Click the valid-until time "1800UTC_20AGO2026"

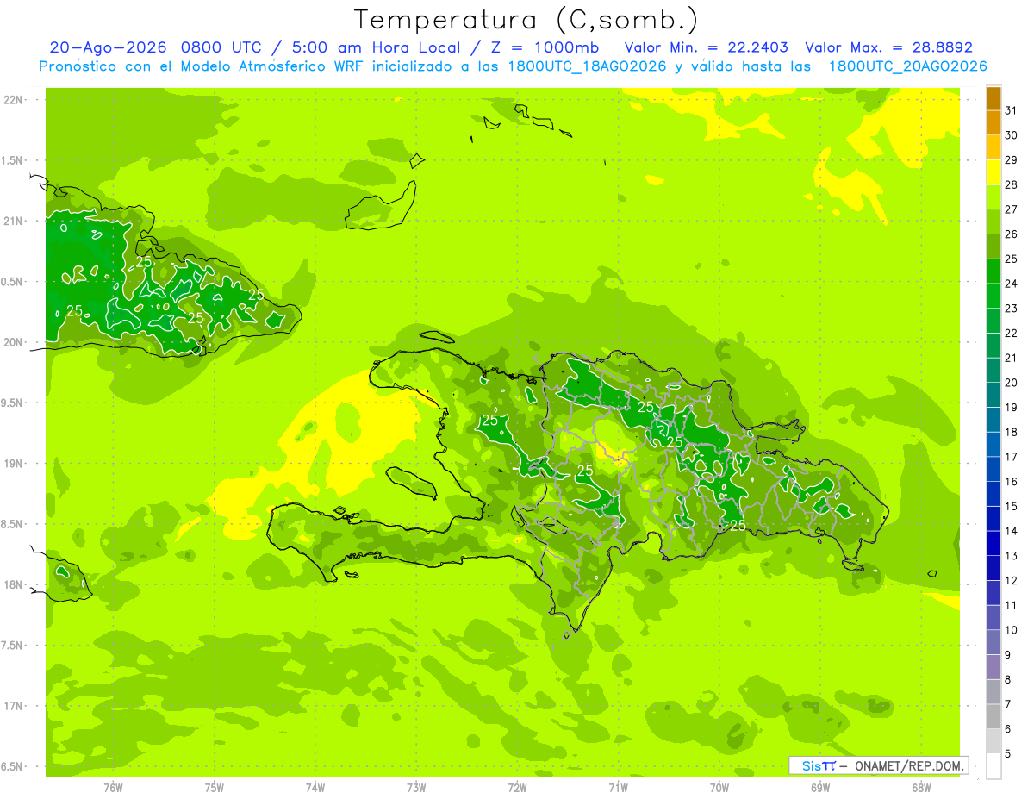coord(907,66)
